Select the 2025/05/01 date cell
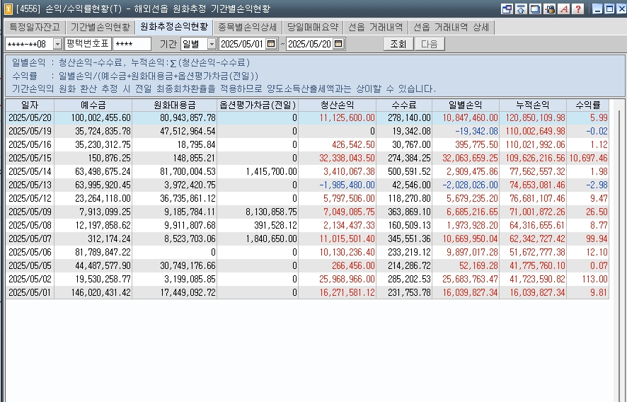 tap(30, 292)
